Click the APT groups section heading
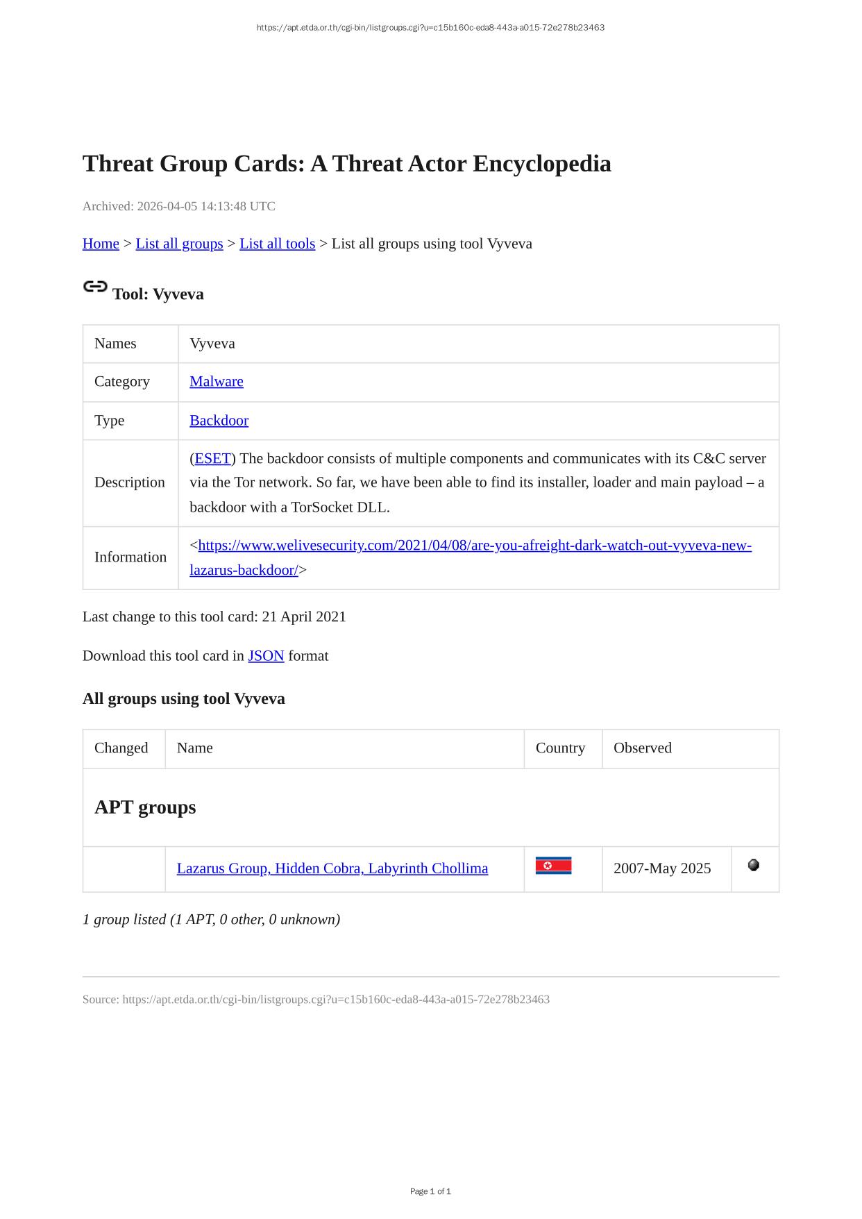 point(145,807)
